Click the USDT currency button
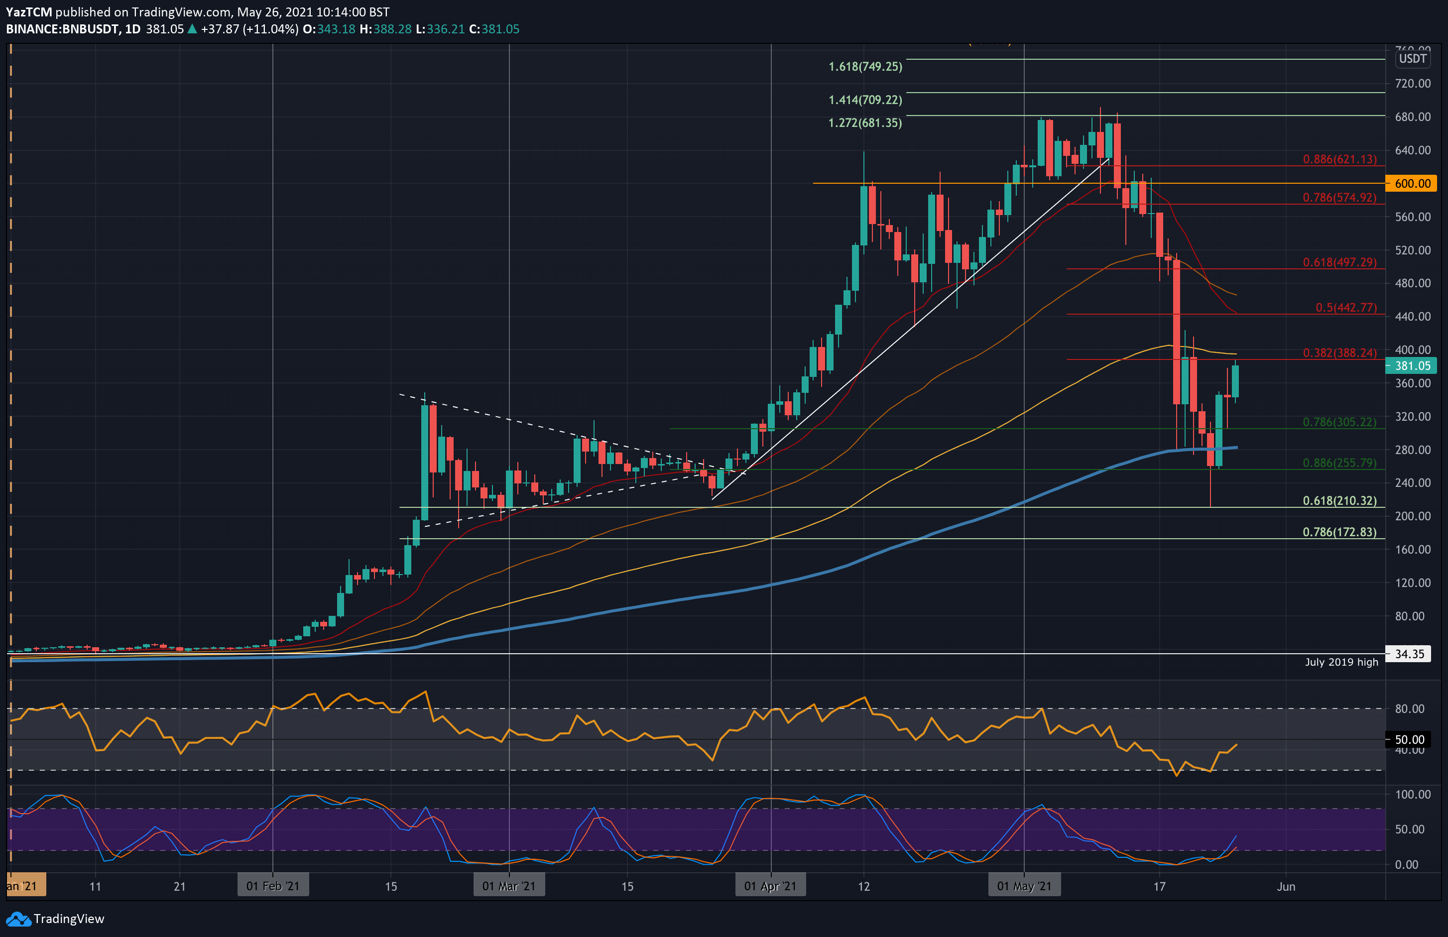 [1412, 59]
